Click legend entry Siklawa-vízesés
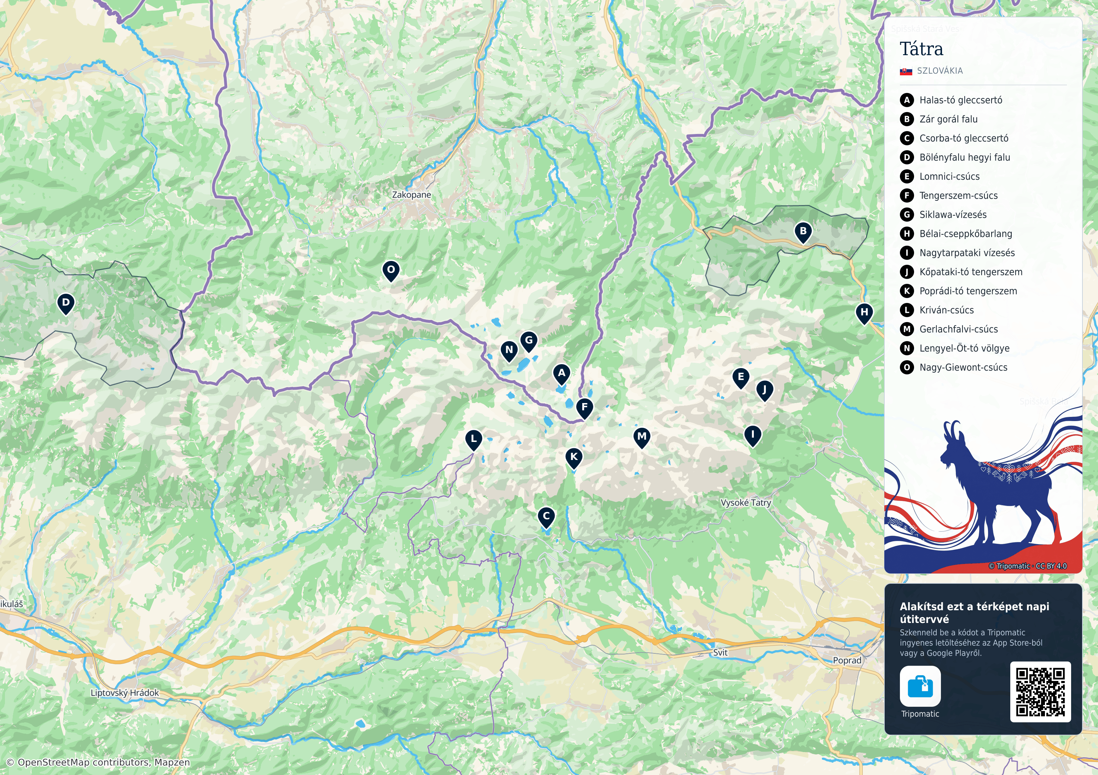Screen dimensions: 1098x775 pyautogui.click(x=943, y=215)
